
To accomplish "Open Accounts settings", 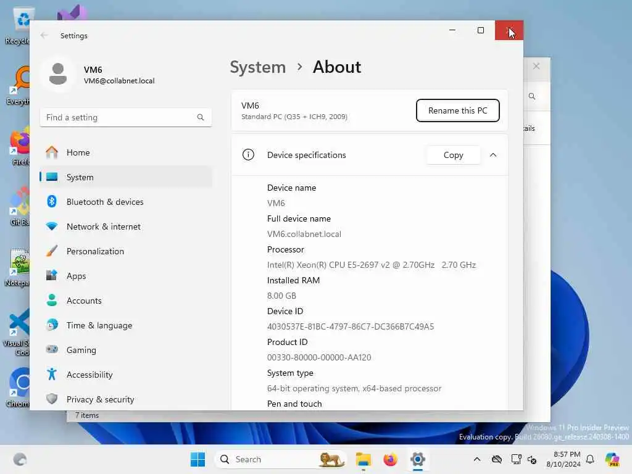I will [x=126, y=301].
